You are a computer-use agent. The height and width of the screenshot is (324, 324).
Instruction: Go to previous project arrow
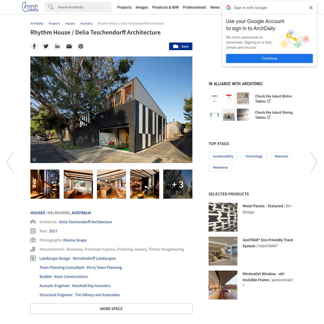(x=10, y=162)
